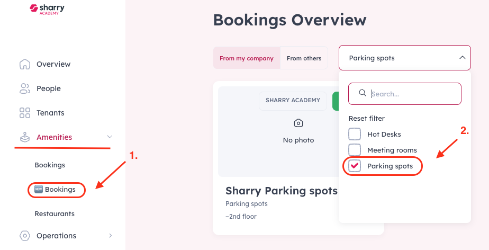Switch to the From others tab

[304, 58]
